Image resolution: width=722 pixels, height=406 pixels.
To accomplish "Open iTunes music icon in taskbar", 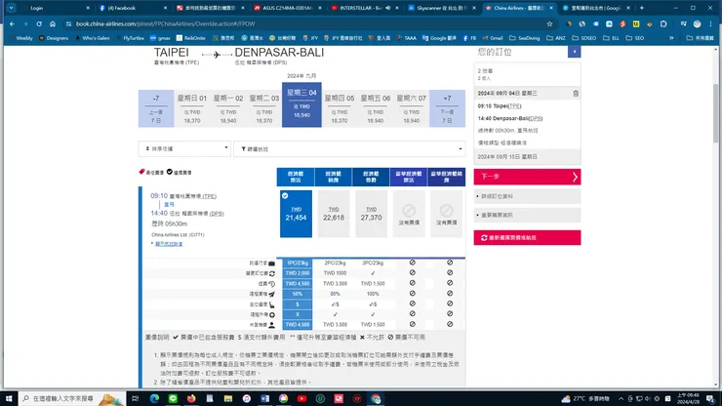I will (x=246, y=398).
